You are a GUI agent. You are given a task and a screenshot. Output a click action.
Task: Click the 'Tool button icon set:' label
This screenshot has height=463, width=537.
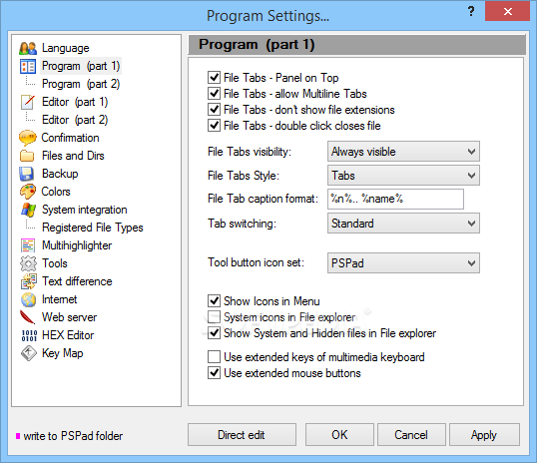256,262
